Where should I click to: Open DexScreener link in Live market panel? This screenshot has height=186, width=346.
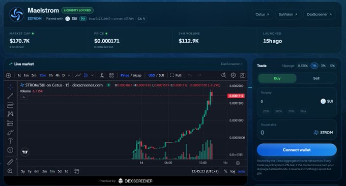point(232,64)
